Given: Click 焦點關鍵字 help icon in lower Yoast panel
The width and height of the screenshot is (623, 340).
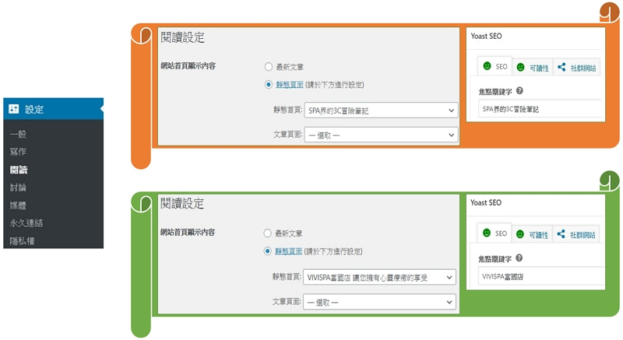Looking at the screenshot, I should click(x=519, y=258).
